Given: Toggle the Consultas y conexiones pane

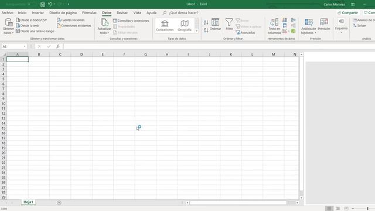Looking at the screenshot, I should 131,21.
